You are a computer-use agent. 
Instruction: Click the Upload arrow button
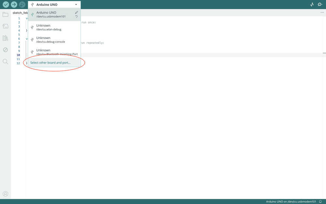pyautogui.click(x=14, y=4)
